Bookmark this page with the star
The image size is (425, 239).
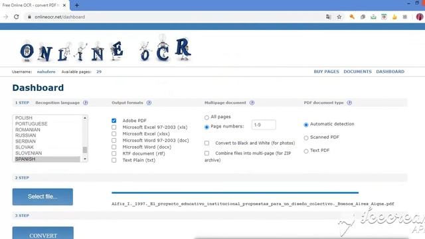click(x=339, y=17)
